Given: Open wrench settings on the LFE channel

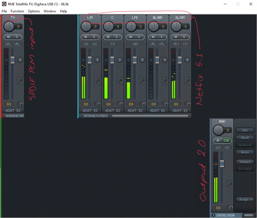Looking at the screenshot, I should tap(142, 81).
